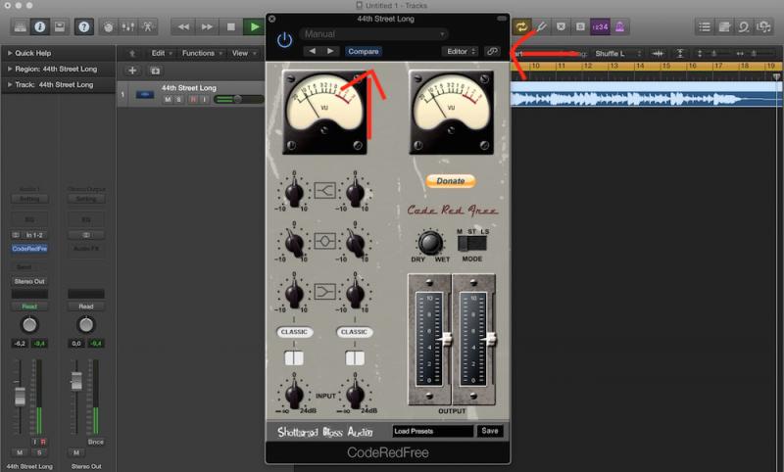Toggle the plugin power bypass button
Screen dimensions: 784x472
(284, 39)
